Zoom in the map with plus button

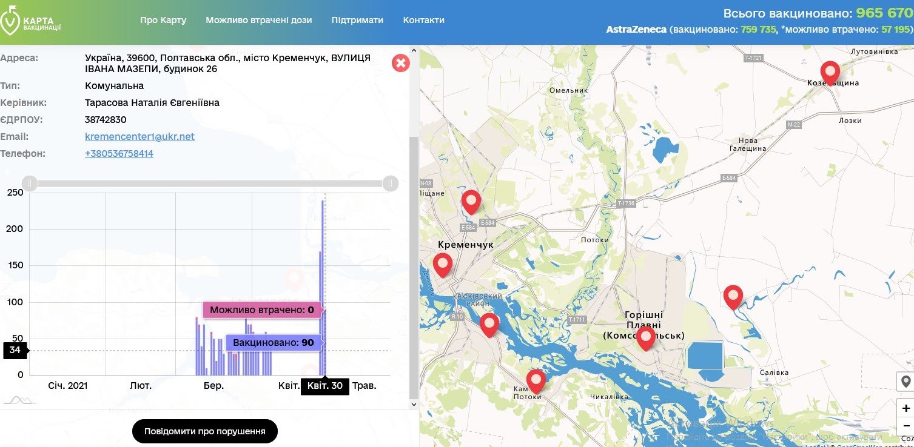(906, 408)
